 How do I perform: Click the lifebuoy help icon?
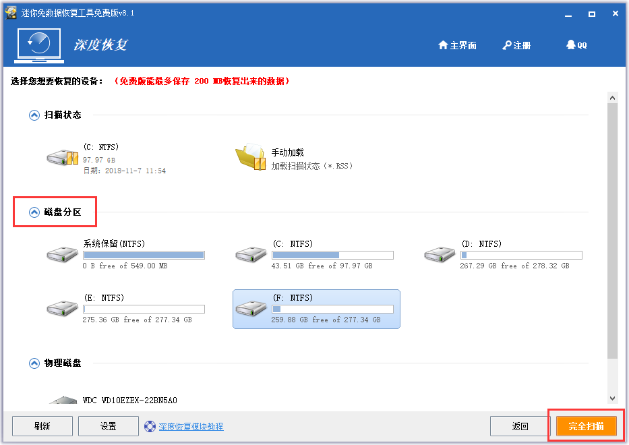pyautogui.click(x=150, y=427)
